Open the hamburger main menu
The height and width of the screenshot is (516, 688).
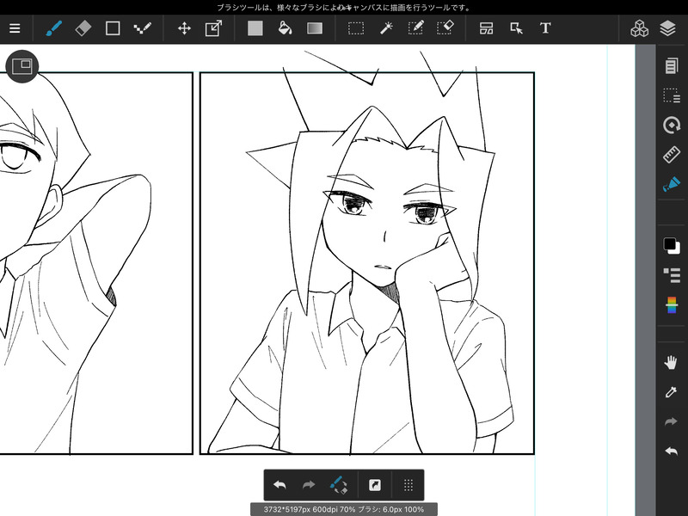[15, 28]
